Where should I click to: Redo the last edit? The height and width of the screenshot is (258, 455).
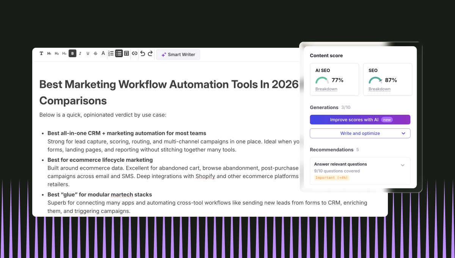[150, 54]
